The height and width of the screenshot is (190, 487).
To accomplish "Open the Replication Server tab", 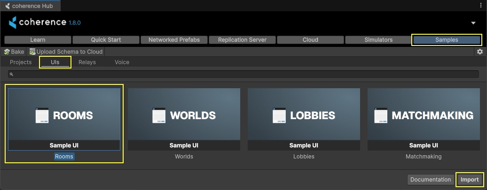I will 242,40.
